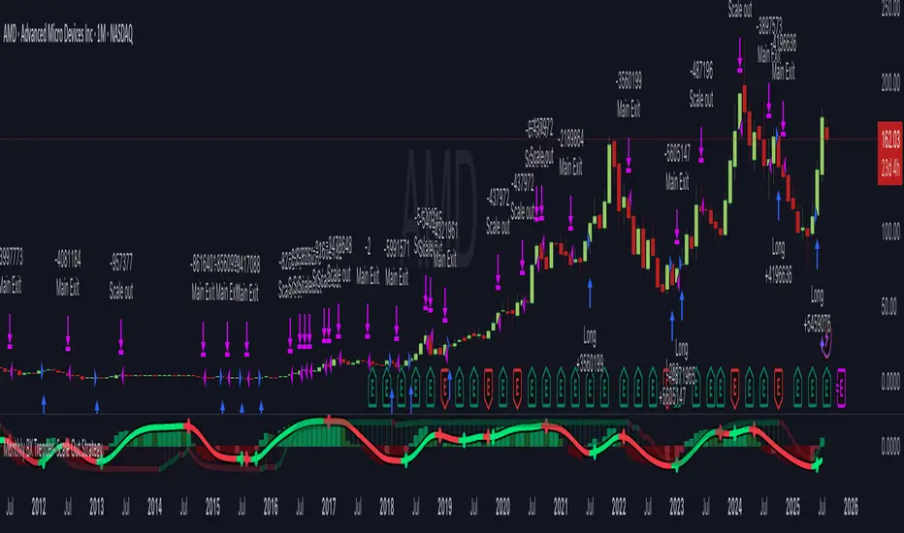The width and height of the screenshot is (904, 533).
Task: Click the 2016 label on time axis
Action: (x=271, y=507)
